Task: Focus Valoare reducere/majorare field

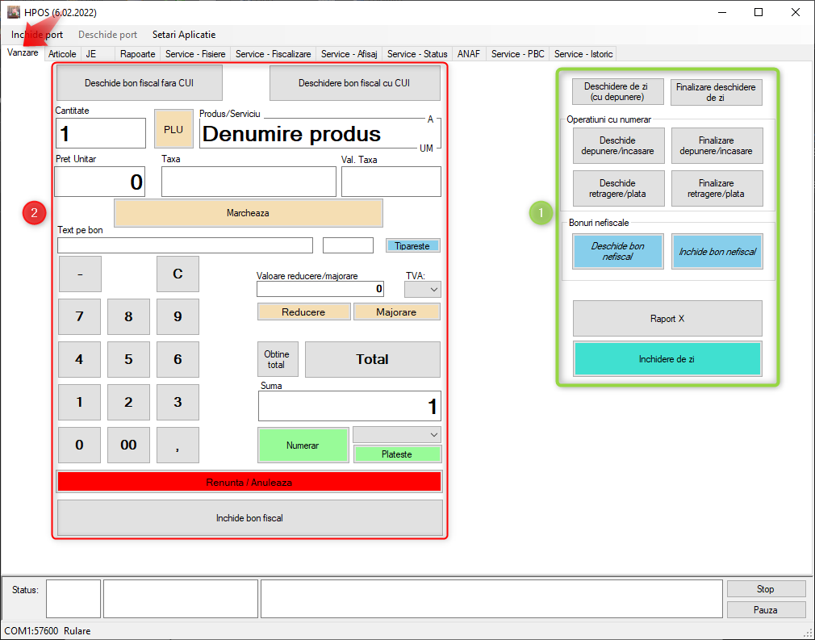Action: [x=320, y=289]
